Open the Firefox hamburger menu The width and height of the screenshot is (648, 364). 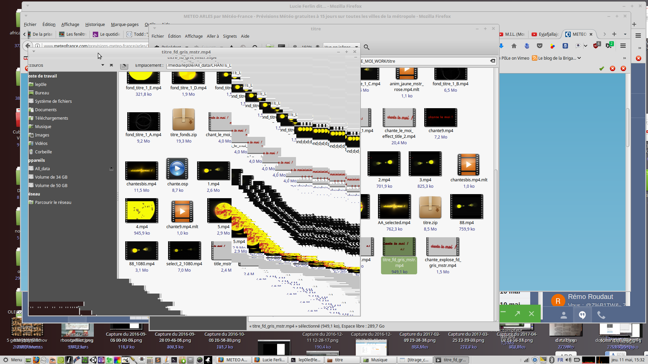(623, 46)
